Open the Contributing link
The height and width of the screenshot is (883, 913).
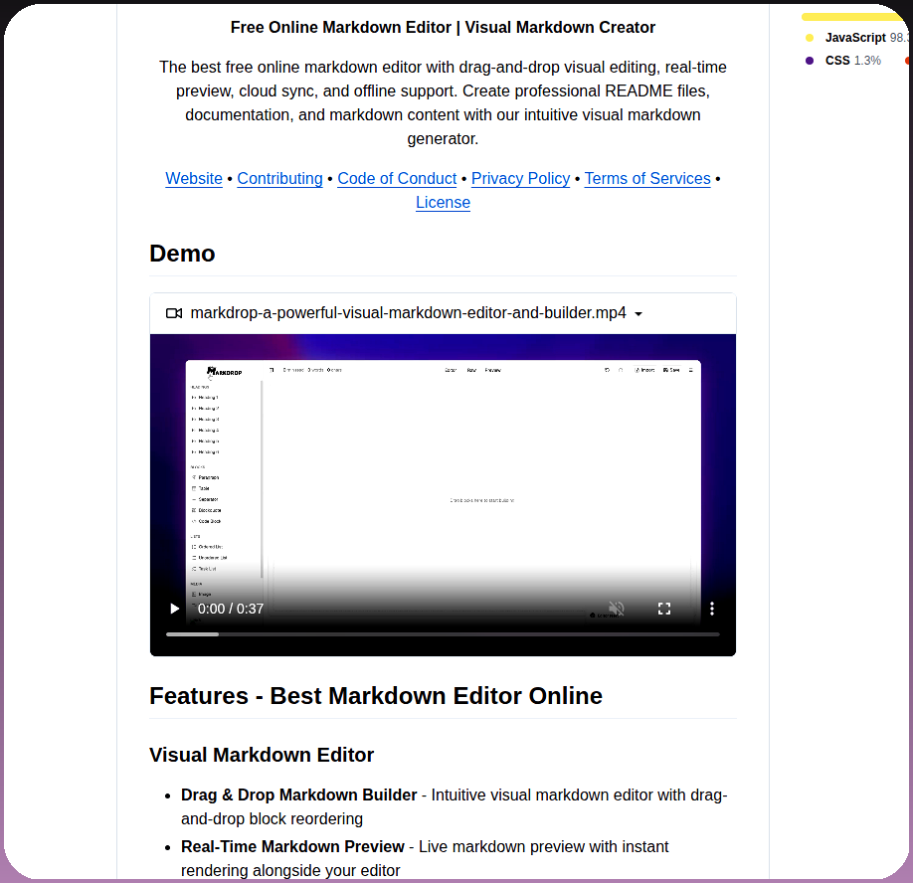[x=280, y=178]
